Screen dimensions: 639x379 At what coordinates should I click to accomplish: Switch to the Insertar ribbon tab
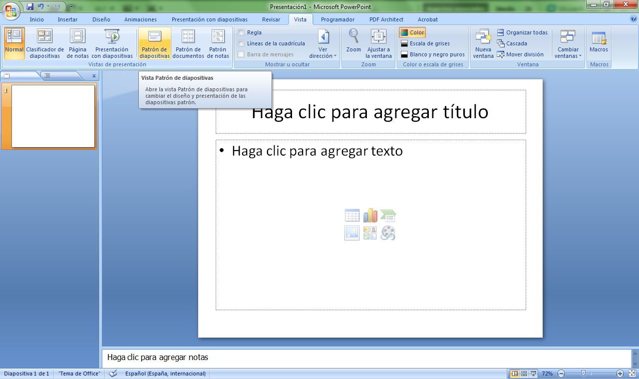[67, 19]
